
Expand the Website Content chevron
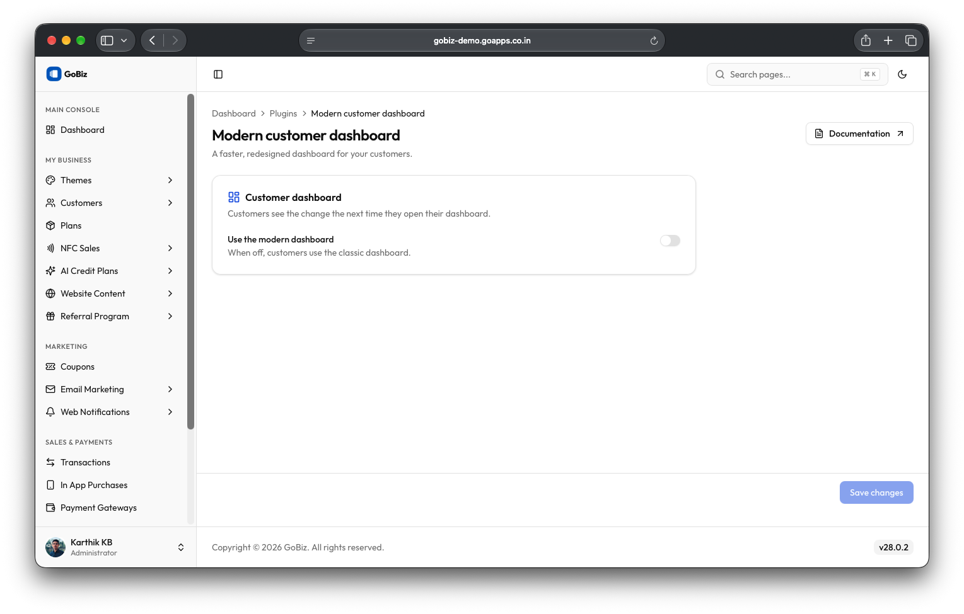(170, 293)
